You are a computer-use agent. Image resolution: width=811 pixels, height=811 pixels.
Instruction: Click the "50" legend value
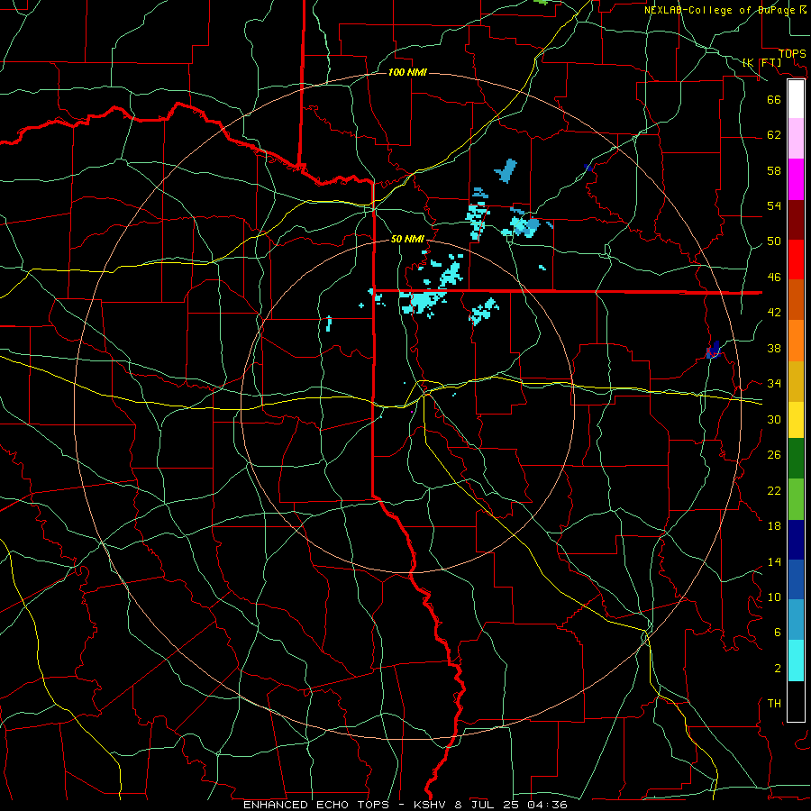tap(774, 241)
